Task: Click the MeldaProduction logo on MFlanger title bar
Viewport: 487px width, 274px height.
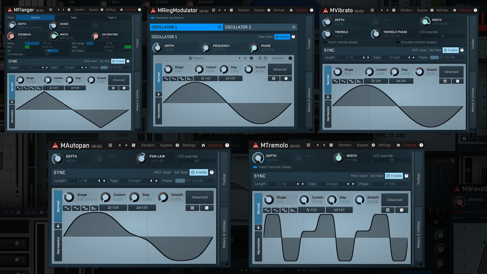Action: coord(10,10)
